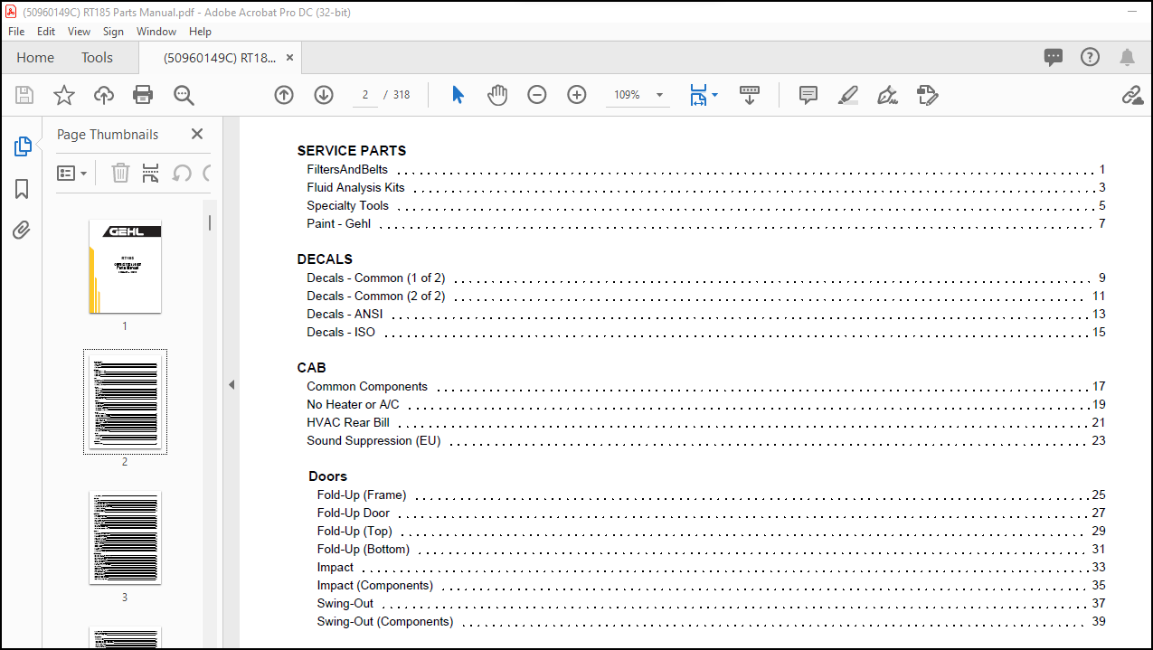
Task: Open the Bookmarks panel
Action: click(x=23, y=189)
